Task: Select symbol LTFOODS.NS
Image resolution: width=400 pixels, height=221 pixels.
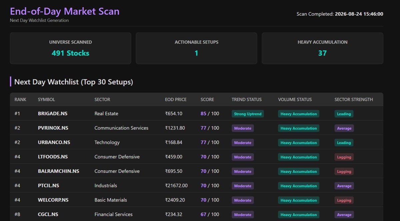Action: (53, 157)
